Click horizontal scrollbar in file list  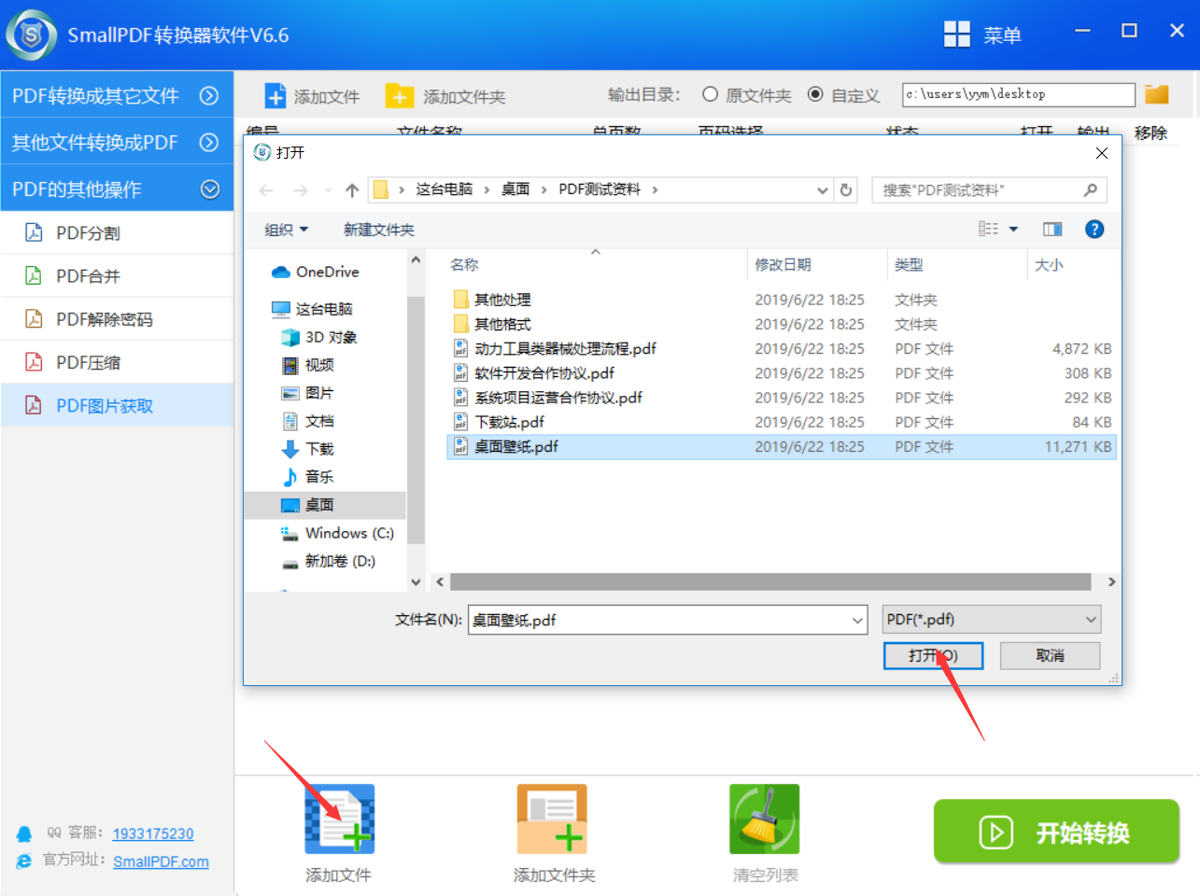point(770,581)
